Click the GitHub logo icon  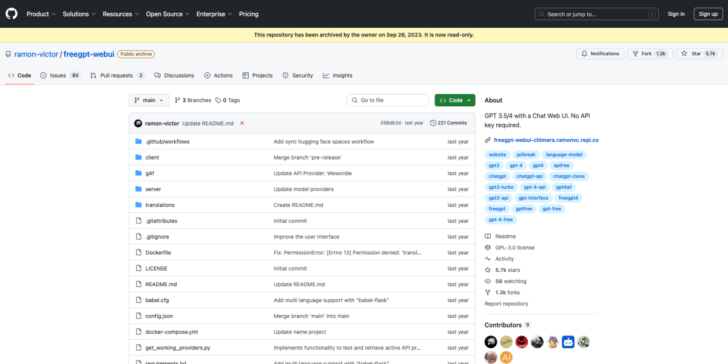[12, 14]
